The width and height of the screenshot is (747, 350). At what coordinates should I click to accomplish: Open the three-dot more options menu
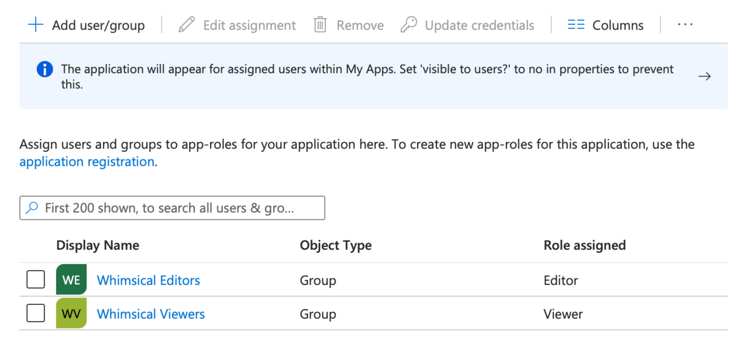point(685,25)
